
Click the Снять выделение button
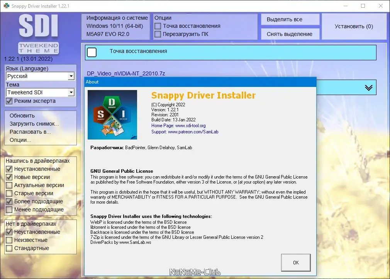(x=290, y=34)
